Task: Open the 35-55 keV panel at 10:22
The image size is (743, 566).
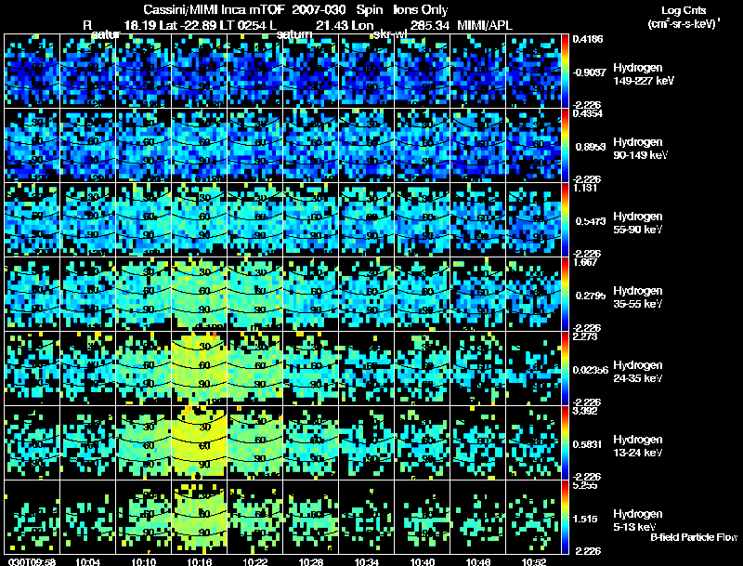Action: tap(254, 295)
